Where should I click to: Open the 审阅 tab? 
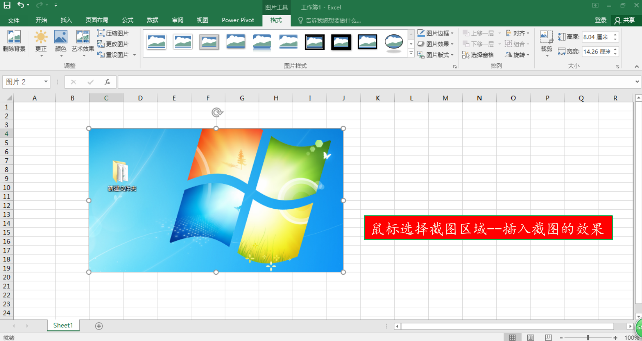pos(177,20)
